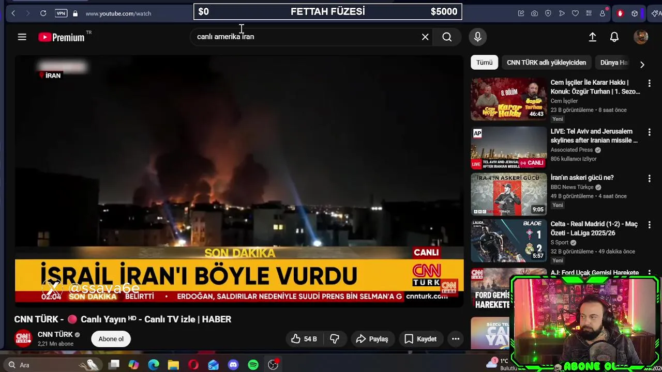Open options for Celta - Real Madrid video
662x372 pixels.
(649, 225)
